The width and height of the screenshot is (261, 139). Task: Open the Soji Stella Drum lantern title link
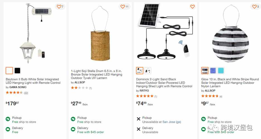[x=97, y=74]
